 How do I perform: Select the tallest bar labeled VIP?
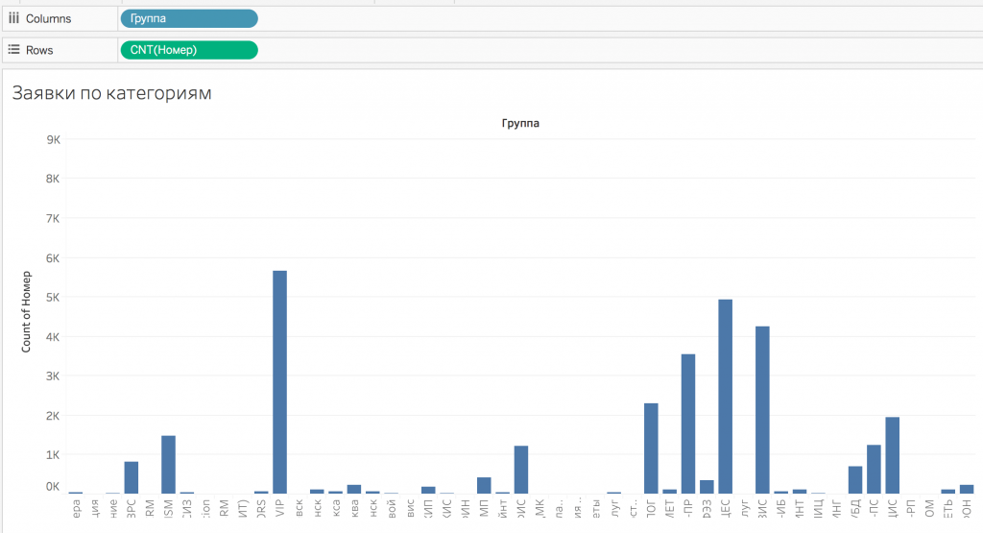point(280,382)
